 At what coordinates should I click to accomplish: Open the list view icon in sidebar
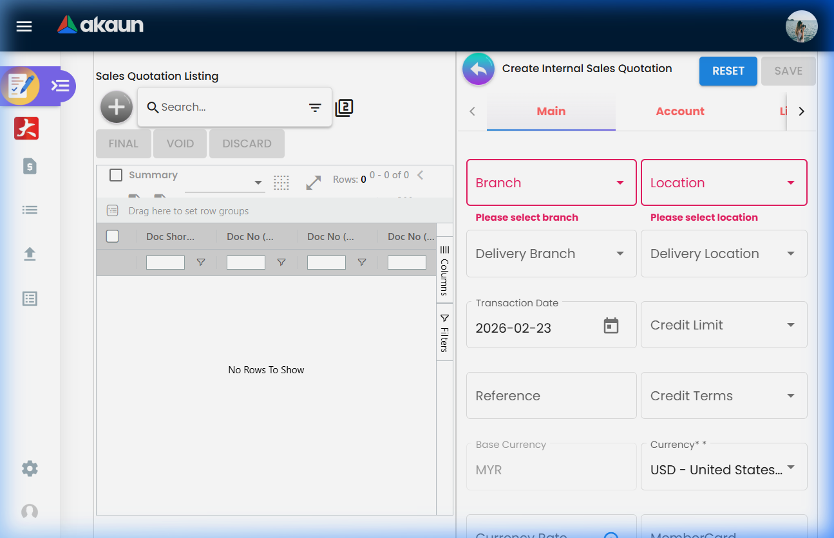[x=29, y=209]
